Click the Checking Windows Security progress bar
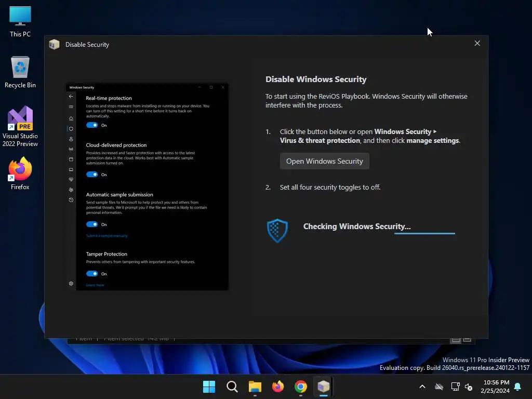532x399 pixels. point(424,233)
